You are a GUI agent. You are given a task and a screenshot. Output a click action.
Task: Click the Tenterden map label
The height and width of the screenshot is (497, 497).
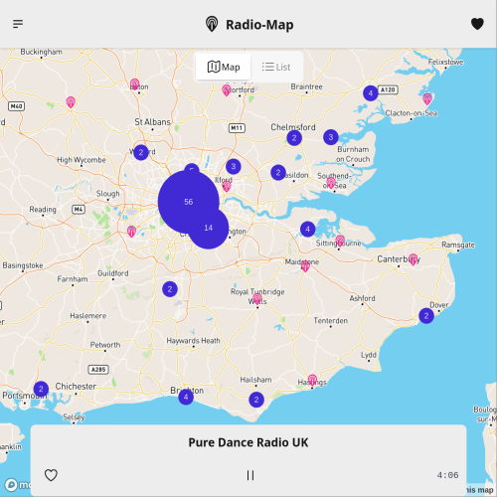[x=331, y=321]
